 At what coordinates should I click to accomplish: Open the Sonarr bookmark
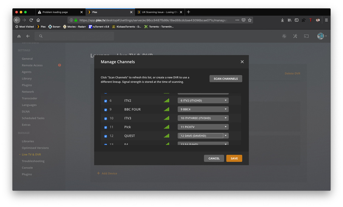pyautogui.click(x=54, y=27)
